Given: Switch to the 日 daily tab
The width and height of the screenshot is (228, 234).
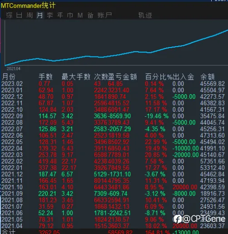Looking at the screenshot, I should 19,15.
